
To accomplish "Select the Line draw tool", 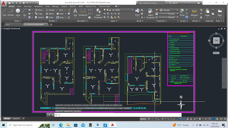I will click(4, 12).
